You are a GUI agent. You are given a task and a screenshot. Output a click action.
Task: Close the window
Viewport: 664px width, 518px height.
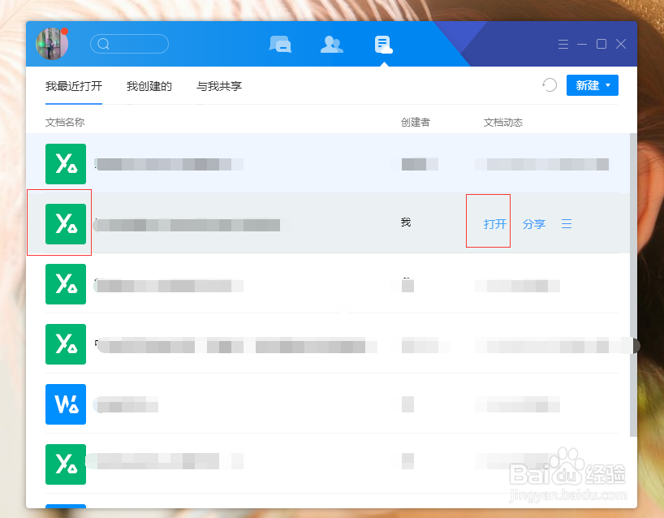[621, 44]
